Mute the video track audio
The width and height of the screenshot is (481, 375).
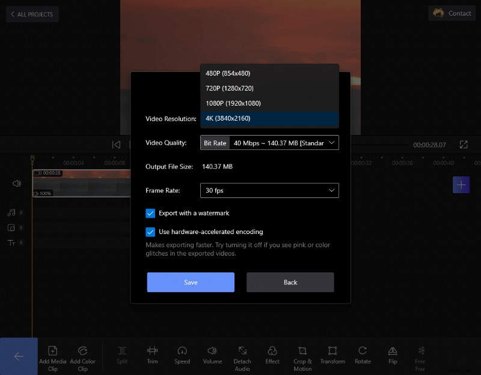tap(16, 184)
